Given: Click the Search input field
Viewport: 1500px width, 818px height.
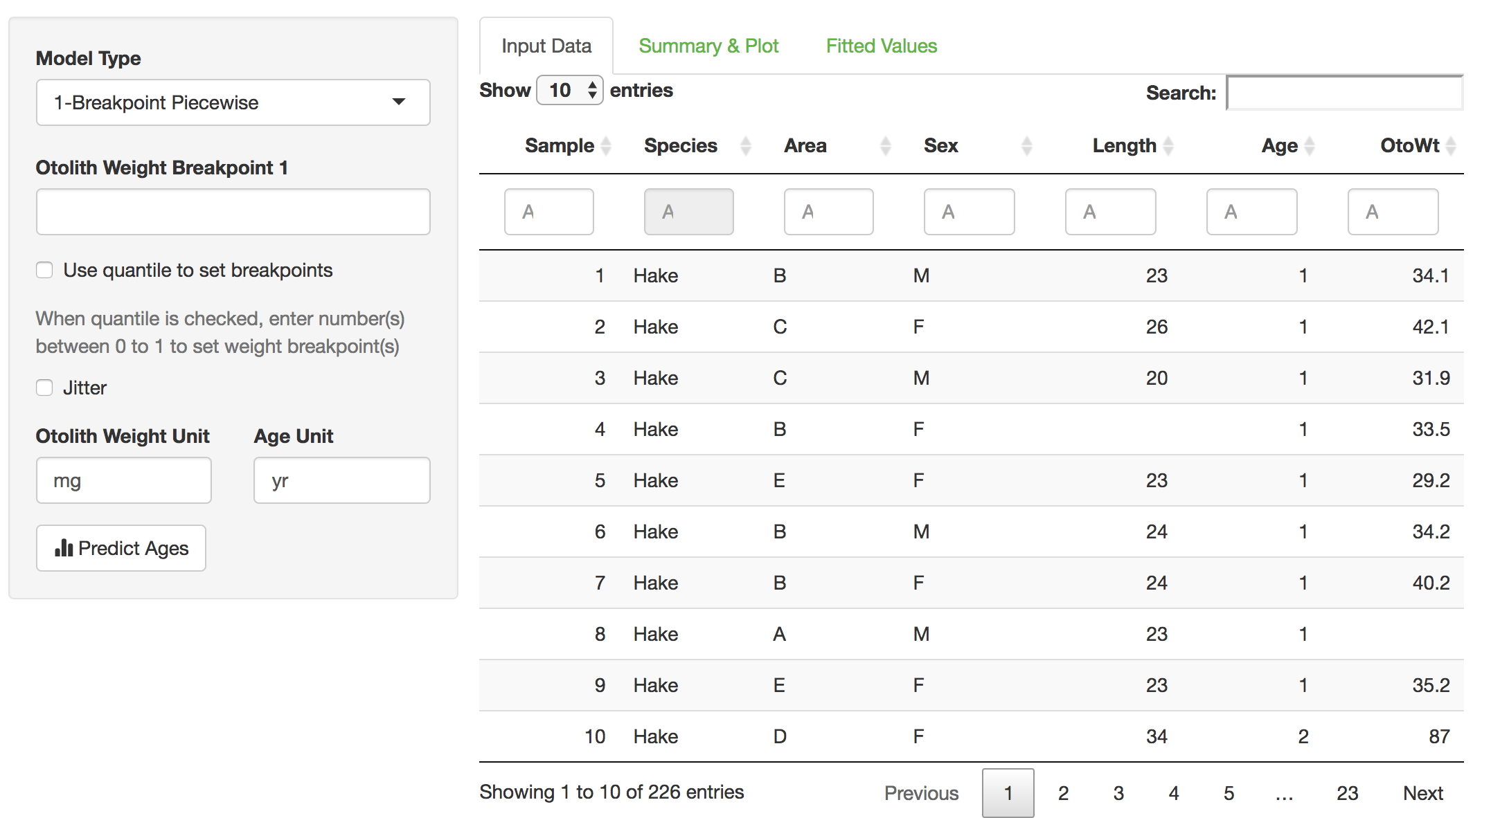Looking at the screenshot, I should 1343,93.
